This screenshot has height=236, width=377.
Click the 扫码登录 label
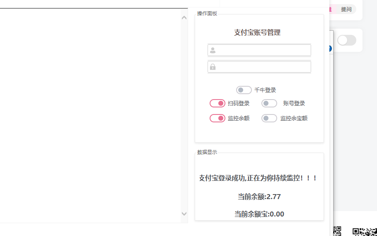239,103
